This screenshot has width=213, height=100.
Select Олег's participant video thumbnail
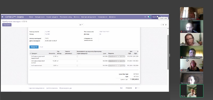coord(191,26)
